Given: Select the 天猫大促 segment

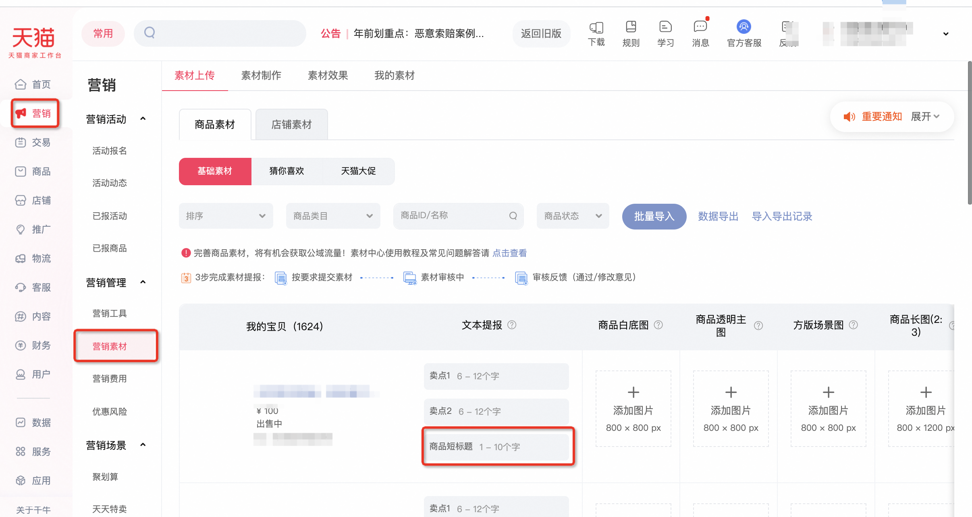Looking at the screenshot, I should [x=358, y=171].
